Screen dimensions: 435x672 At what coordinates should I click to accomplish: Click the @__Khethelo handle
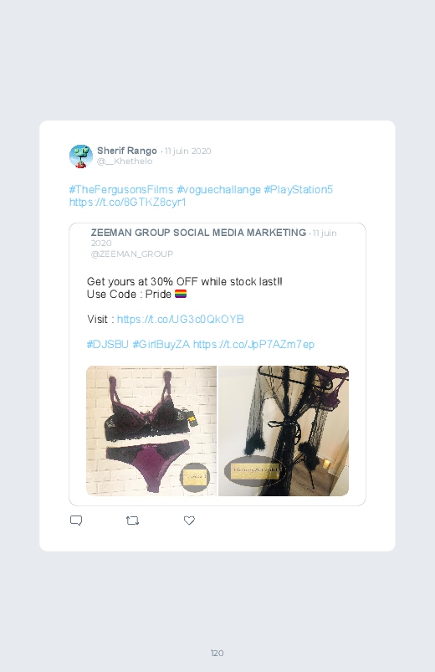[125, 162]
